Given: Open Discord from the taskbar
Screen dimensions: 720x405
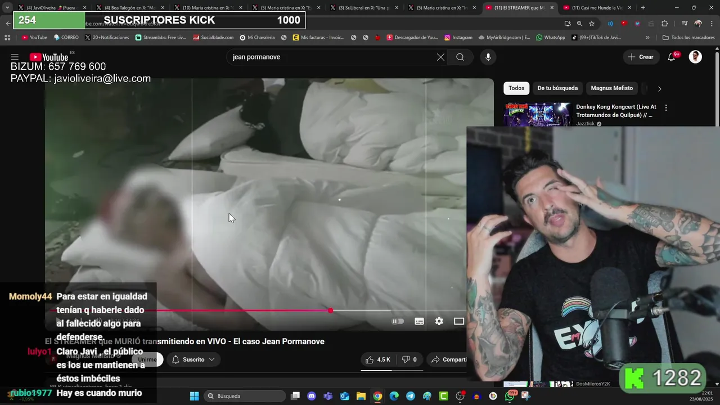Looking at the screenshot, I should tap(312, 396).
